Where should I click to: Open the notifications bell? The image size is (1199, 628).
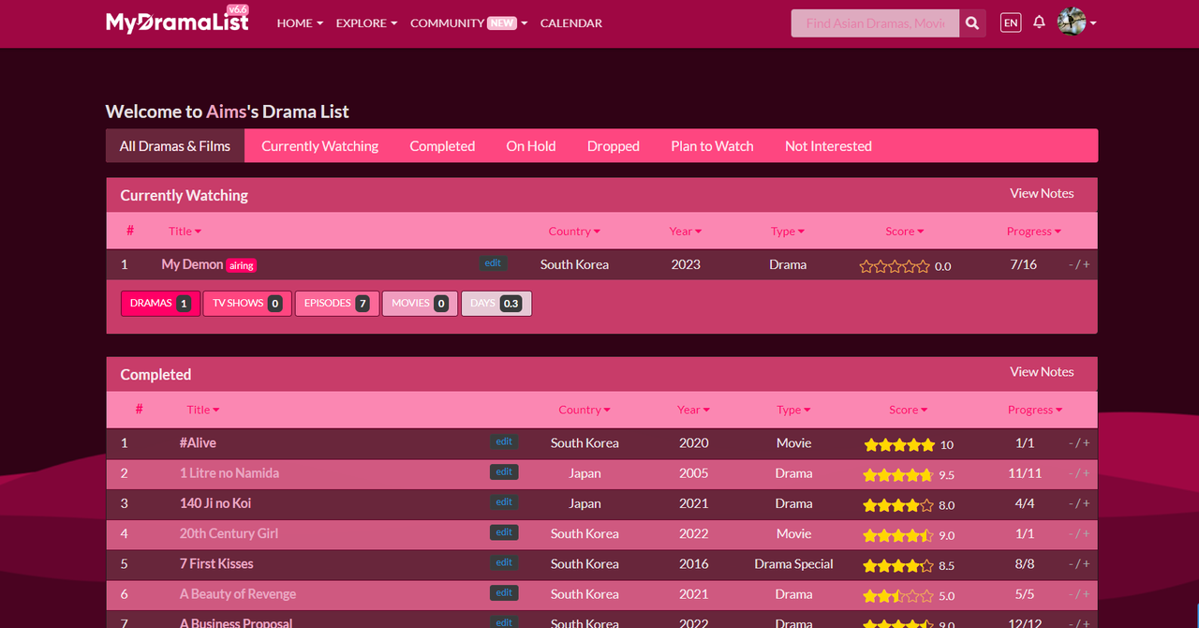1039,22
